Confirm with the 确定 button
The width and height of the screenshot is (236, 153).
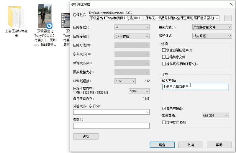click(162, 145)
